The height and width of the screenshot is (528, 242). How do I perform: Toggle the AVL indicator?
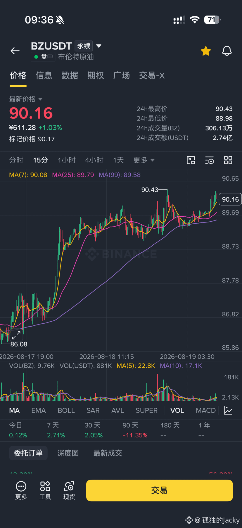pos(117,410)
